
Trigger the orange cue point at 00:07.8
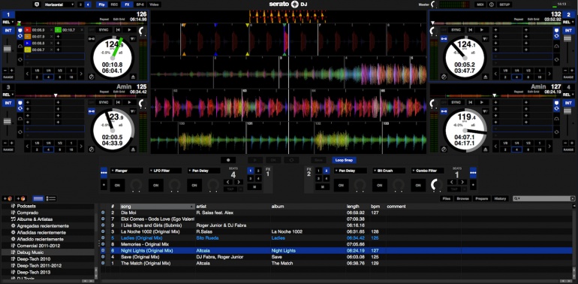[x=28, y=37]
